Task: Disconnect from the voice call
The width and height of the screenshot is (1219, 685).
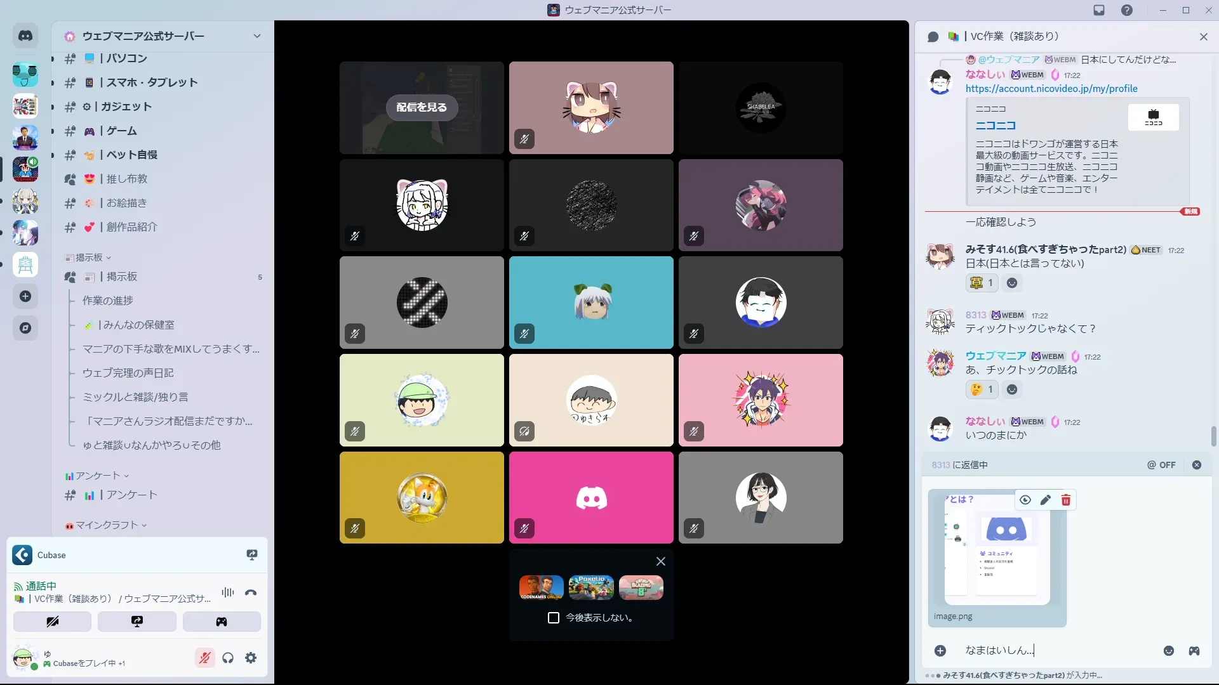Action: 251,592
